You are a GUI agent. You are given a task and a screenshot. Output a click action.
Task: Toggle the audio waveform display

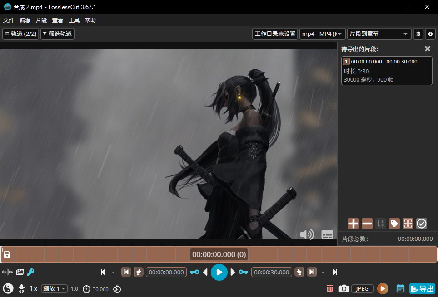7,272
